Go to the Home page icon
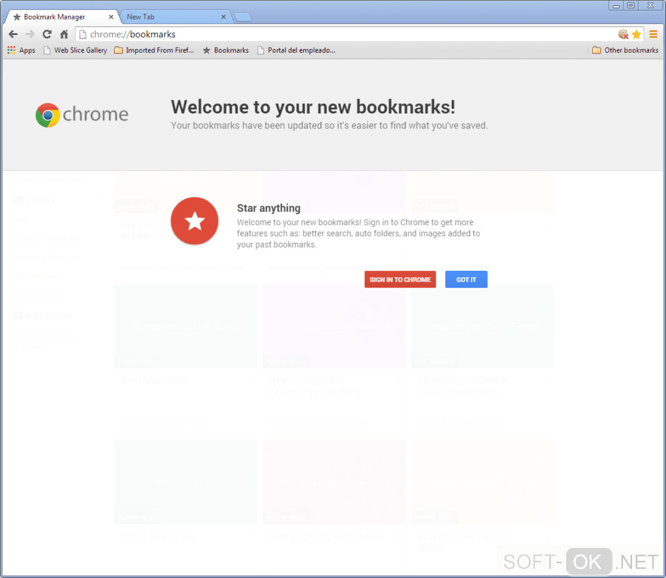The width and height of the screenshot is (666, 578). pos(64,35)
